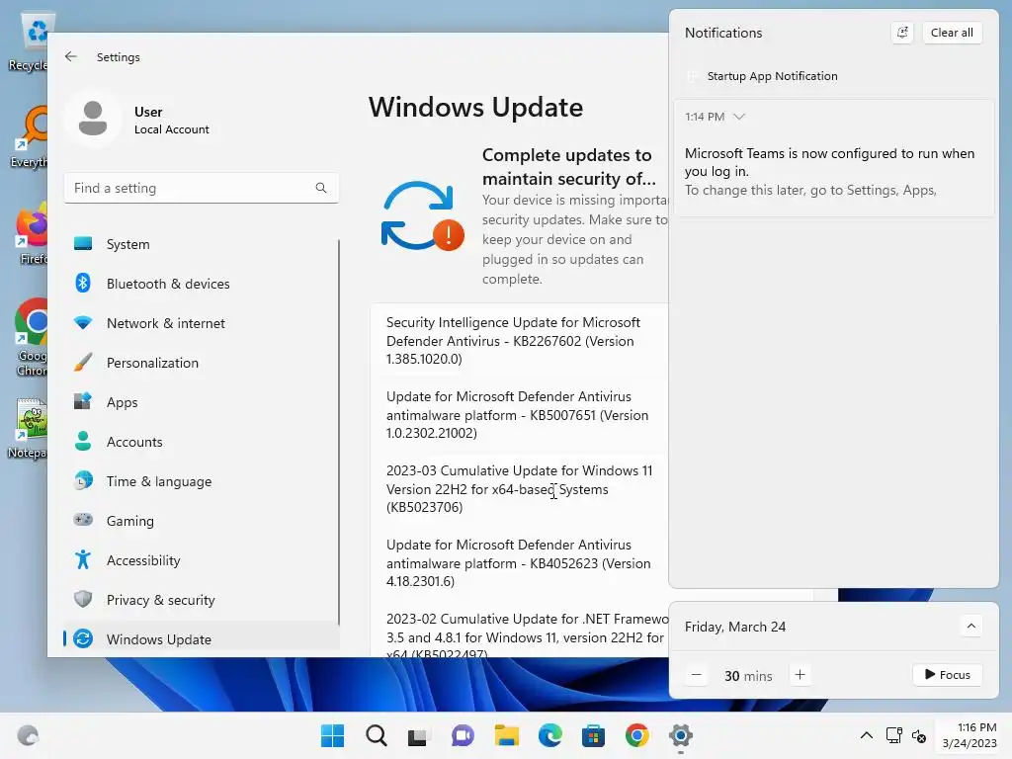Select Windows Update in sidebar
Image resolution: width=1012 pixels, height=759 pixels.
202,639
